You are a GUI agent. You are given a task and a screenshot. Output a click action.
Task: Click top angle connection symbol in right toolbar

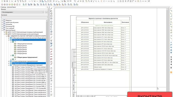click(171, 9)
